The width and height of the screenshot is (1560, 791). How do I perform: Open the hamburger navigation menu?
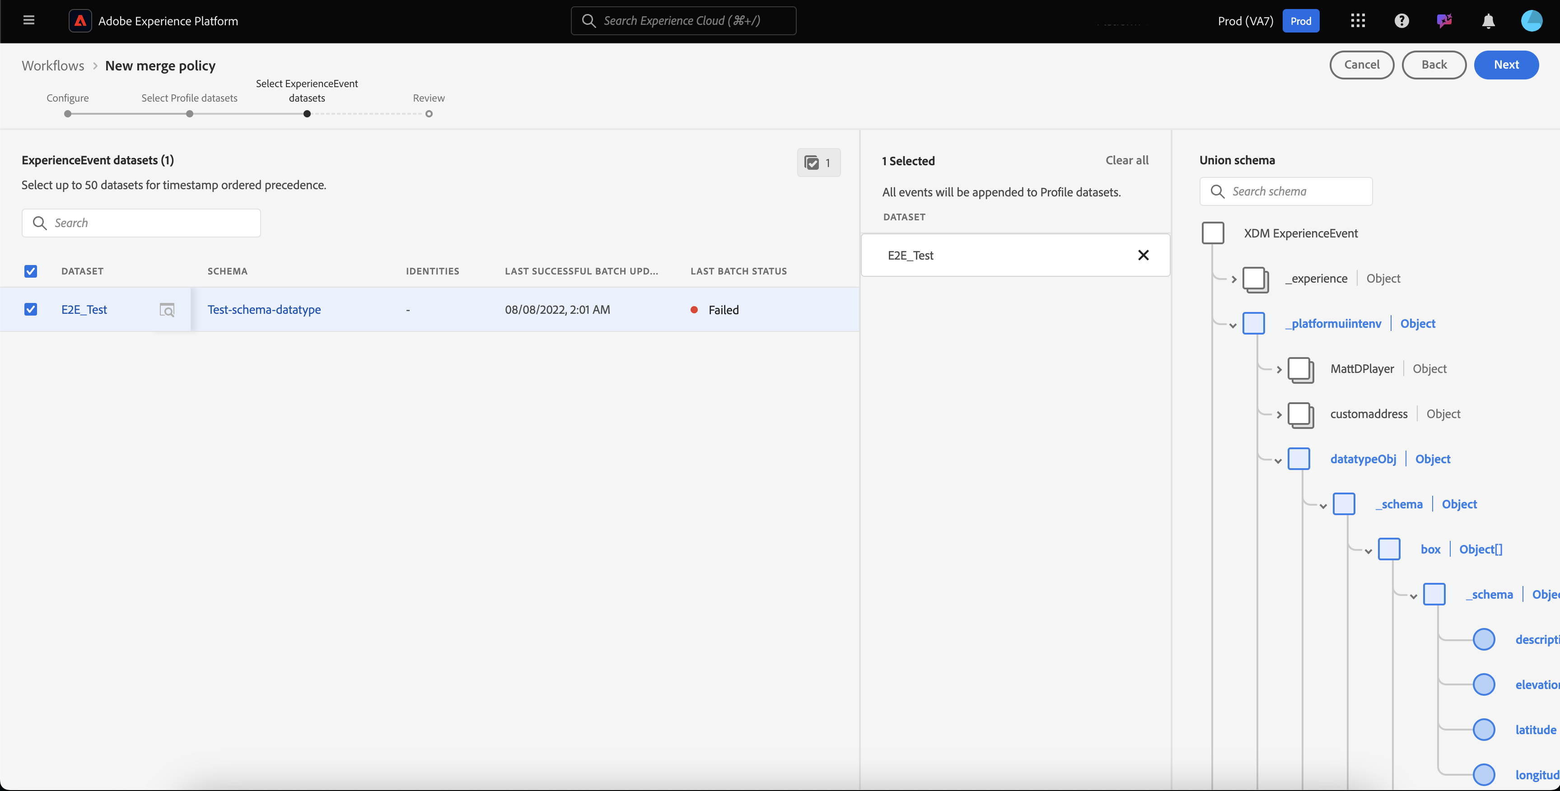(28, 21)
